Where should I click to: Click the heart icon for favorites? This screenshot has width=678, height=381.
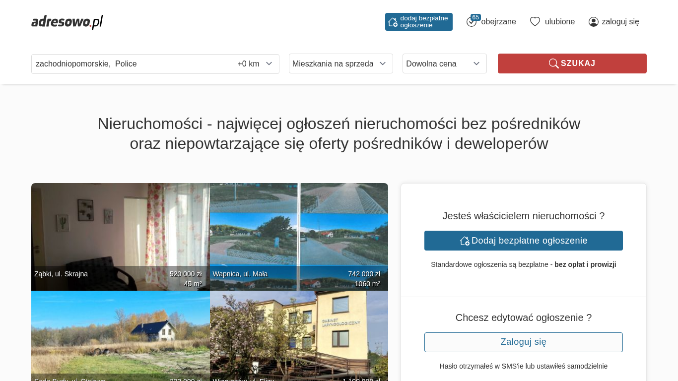(x=535, y=21)
